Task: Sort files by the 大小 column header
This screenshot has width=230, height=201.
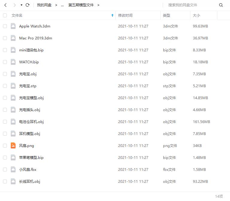Action: tap(197, 15)
